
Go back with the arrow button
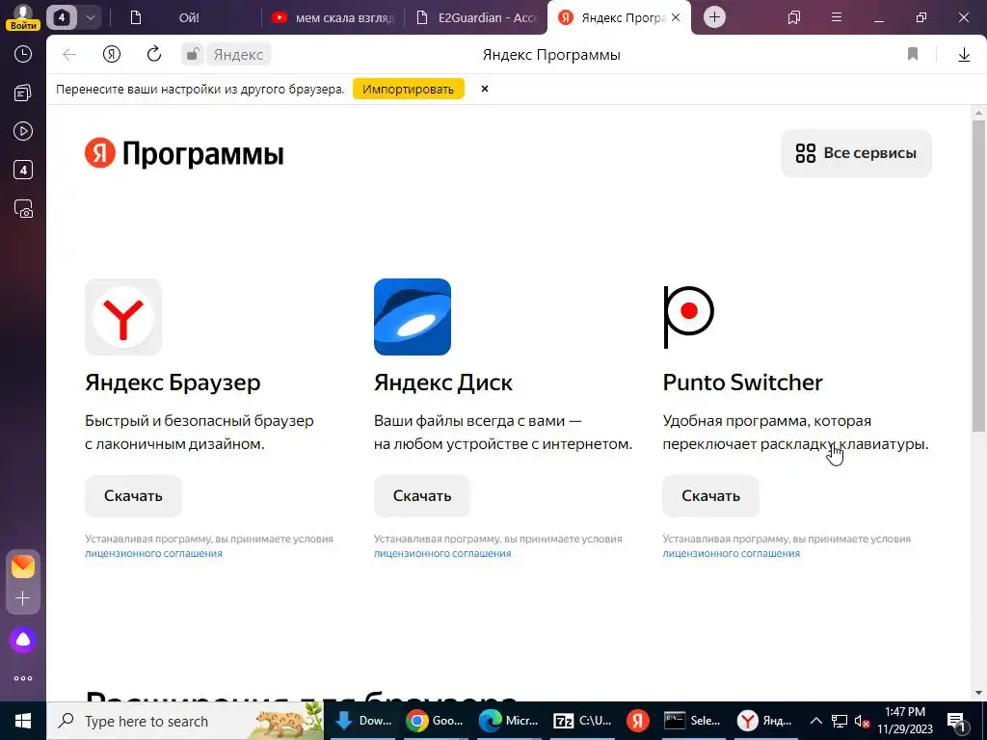click(69, 55)
